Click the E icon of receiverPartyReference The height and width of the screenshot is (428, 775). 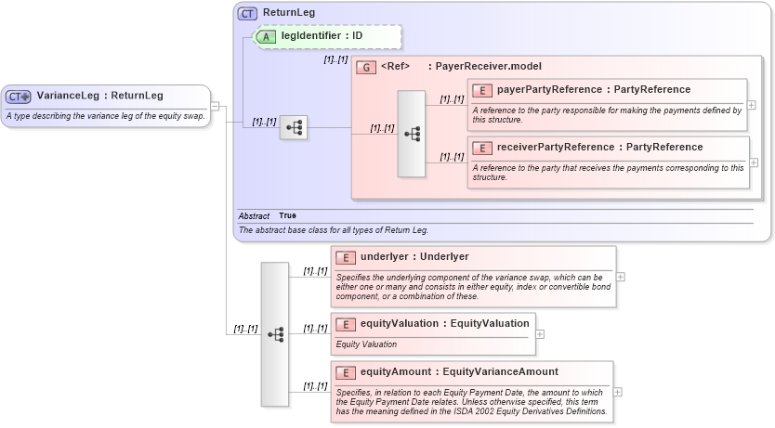[482, 149]
